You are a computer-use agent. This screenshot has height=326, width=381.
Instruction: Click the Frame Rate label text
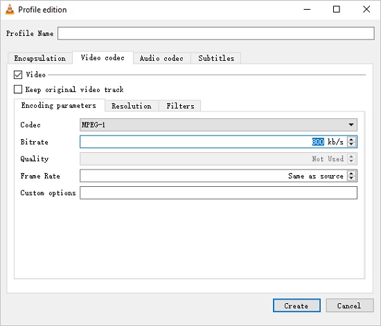coord(40,176)
